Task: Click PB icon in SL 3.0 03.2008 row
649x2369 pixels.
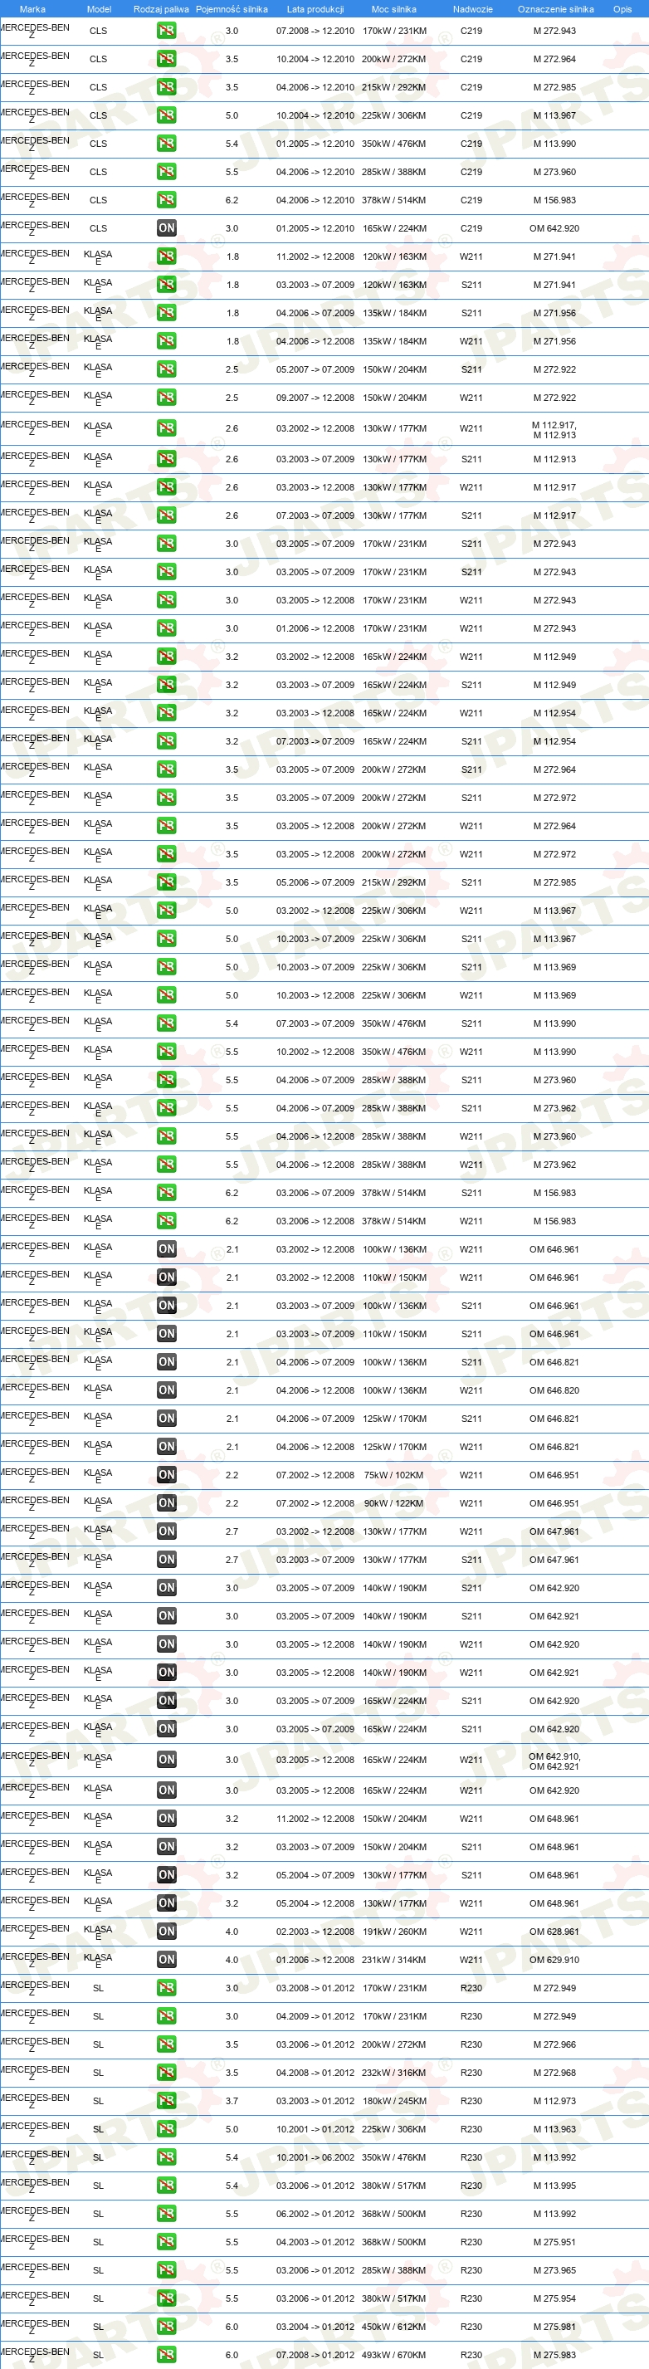Action: [166, 1987]
